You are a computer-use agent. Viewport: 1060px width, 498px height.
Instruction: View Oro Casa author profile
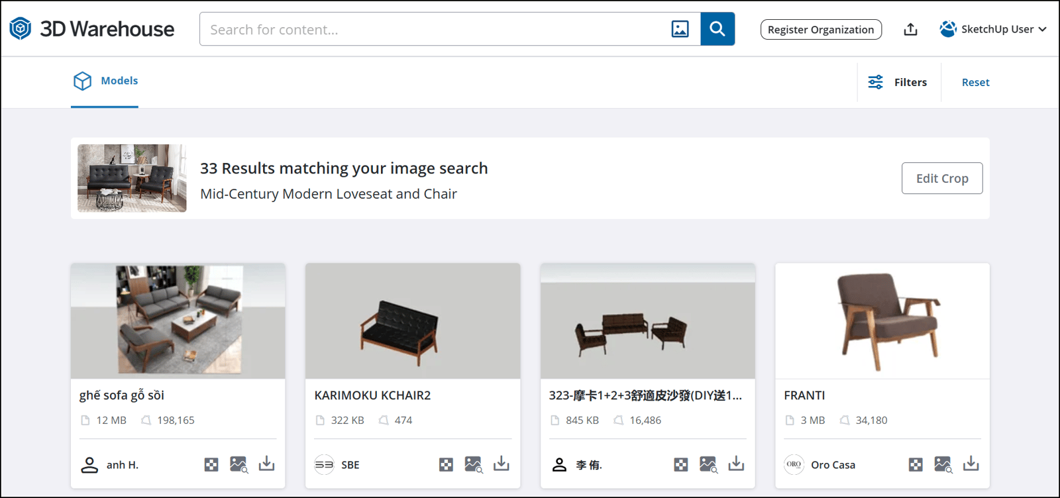[820, 465]
